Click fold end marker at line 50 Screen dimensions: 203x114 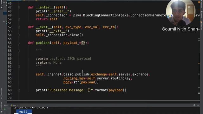[x=19, y=19]
